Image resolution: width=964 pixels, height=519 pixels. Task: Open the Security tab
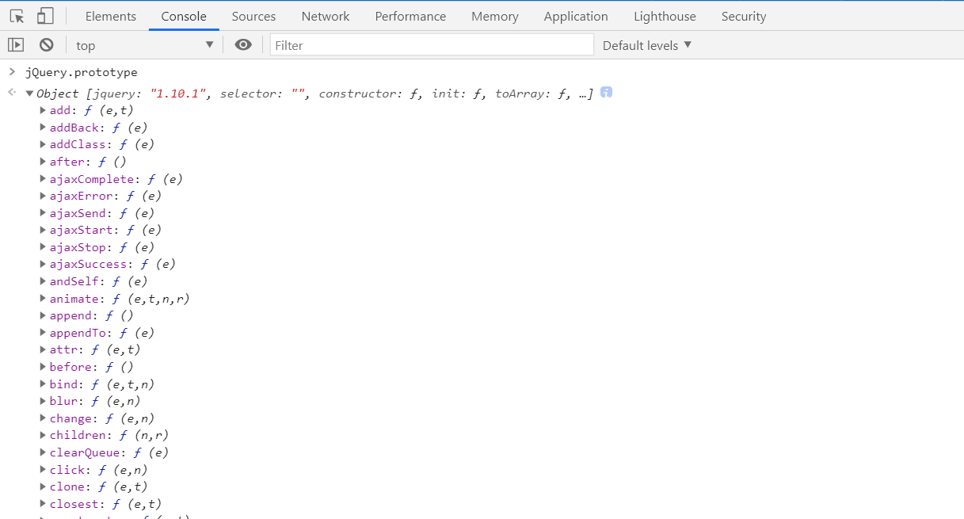coord(744,16)
